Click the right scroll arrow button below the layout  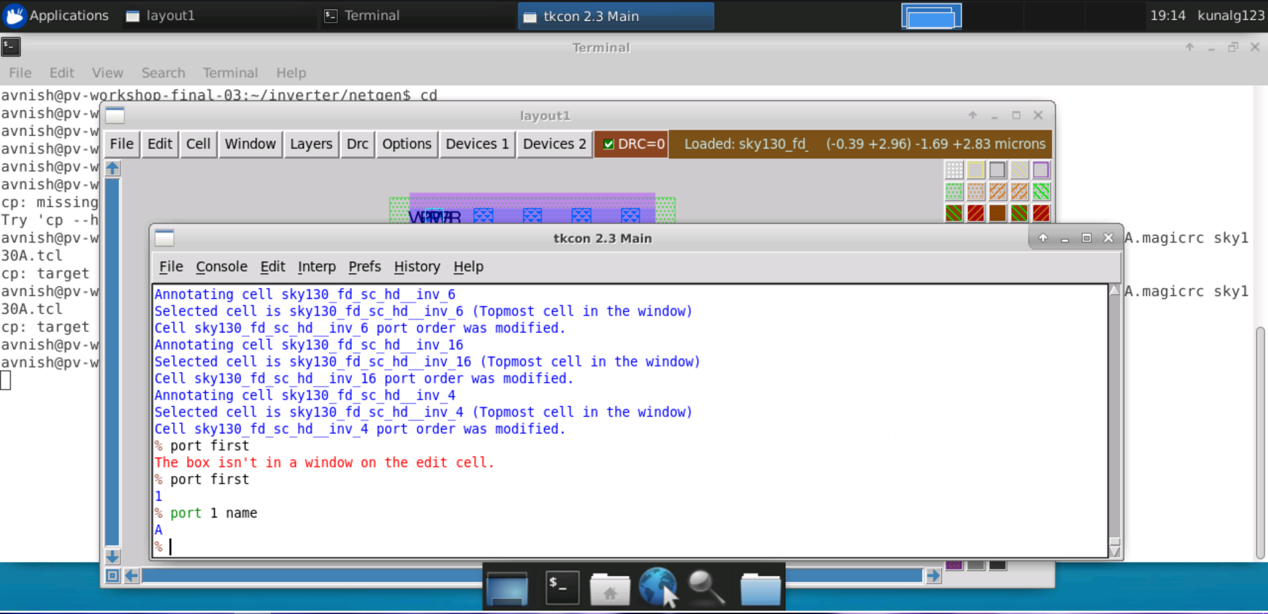pyautogui.click(x=934, y=575)
